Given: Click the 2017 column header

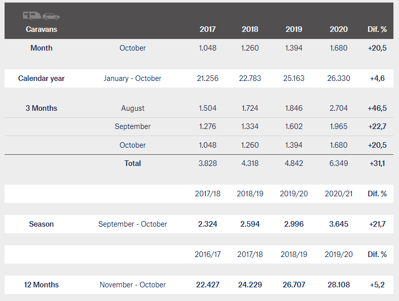Looking at the screenshot, I should 207,29.
